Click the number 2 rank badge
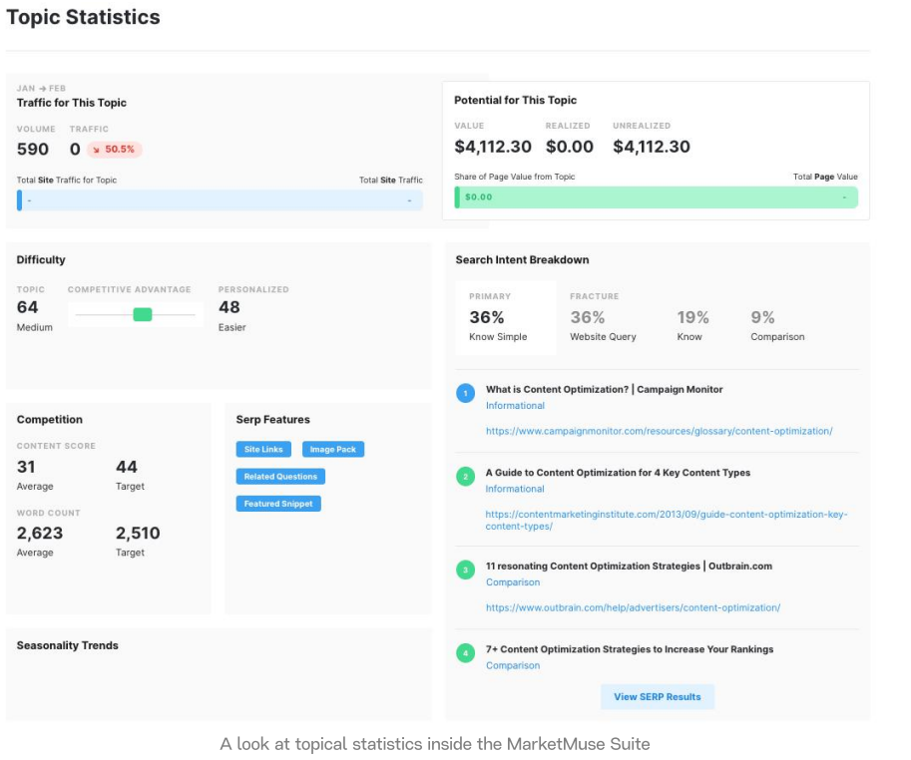The width and height of the screenshot is (911, 760). [465, 477]
